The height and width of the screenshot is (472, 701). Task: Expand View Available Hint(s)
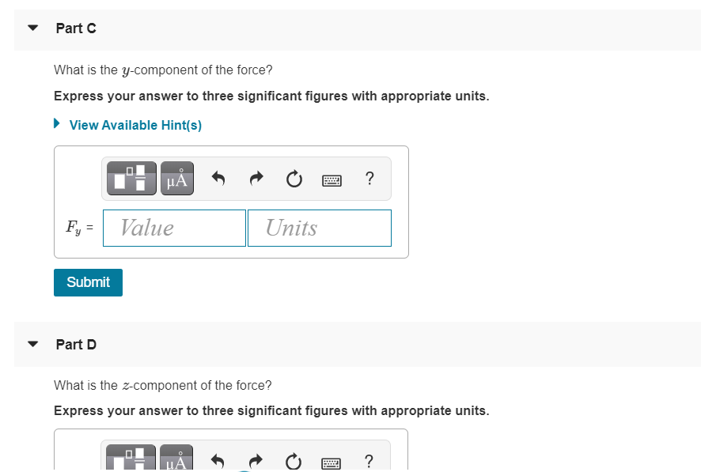[x=55, y=124]
